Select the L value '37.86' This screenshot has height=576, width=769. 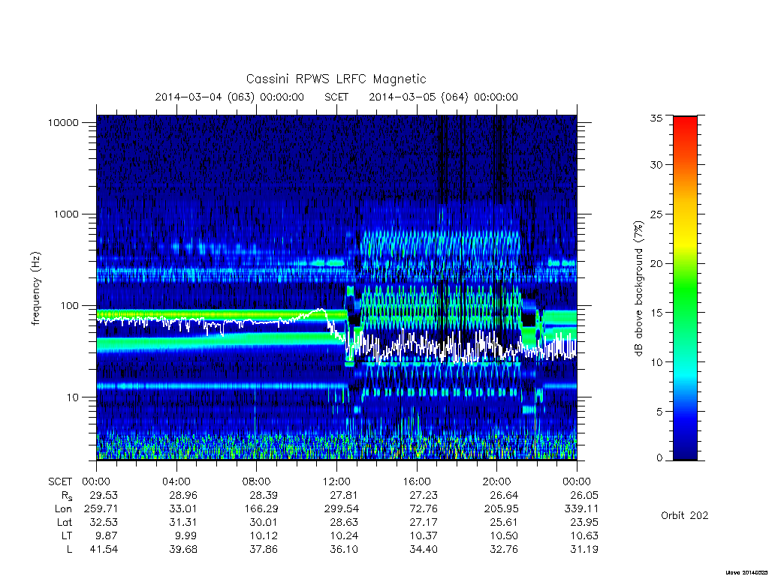264,550
